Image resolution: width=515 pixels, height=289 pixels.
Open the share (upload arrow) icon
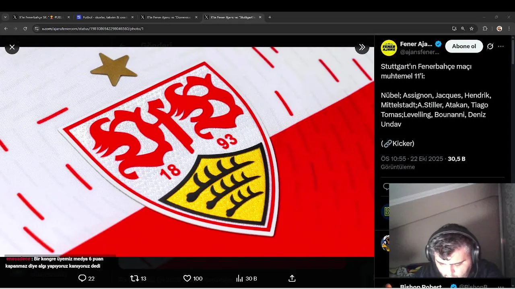[x=292, y=278]
